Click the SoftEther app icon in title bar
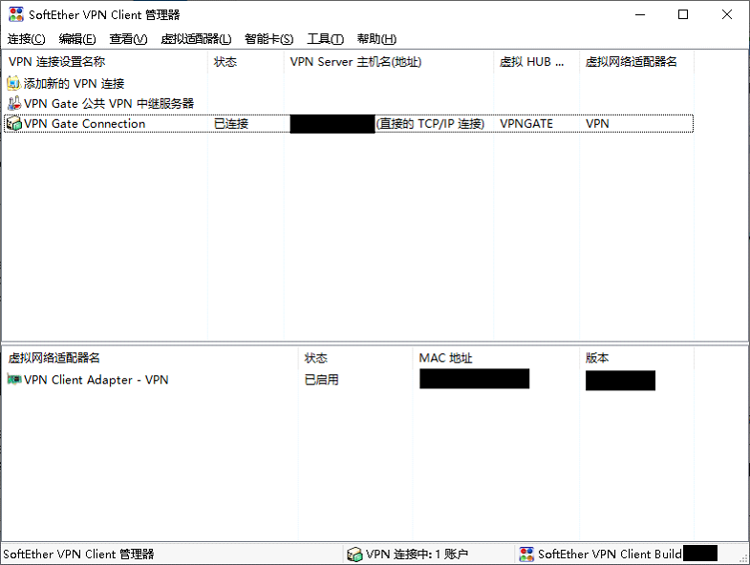Screen dimensions: 750x565 tap(16, 14)
